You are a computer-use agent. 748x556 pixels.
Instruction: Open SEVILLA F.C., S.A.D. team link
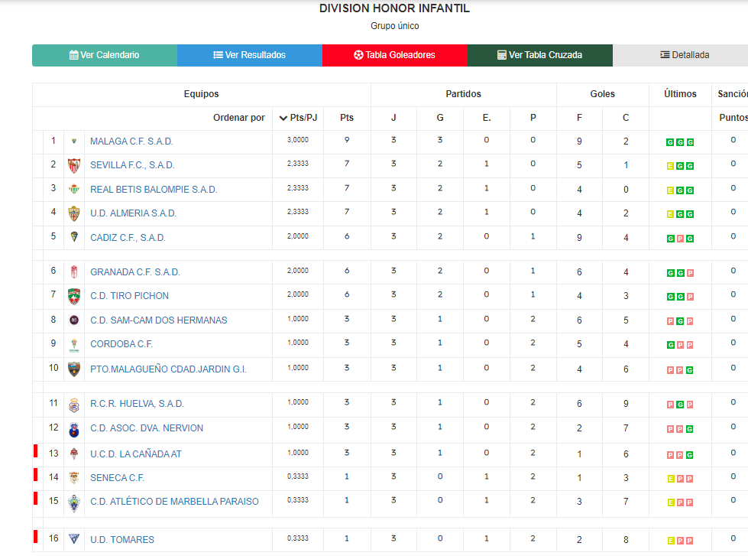(x=133, y=165)
